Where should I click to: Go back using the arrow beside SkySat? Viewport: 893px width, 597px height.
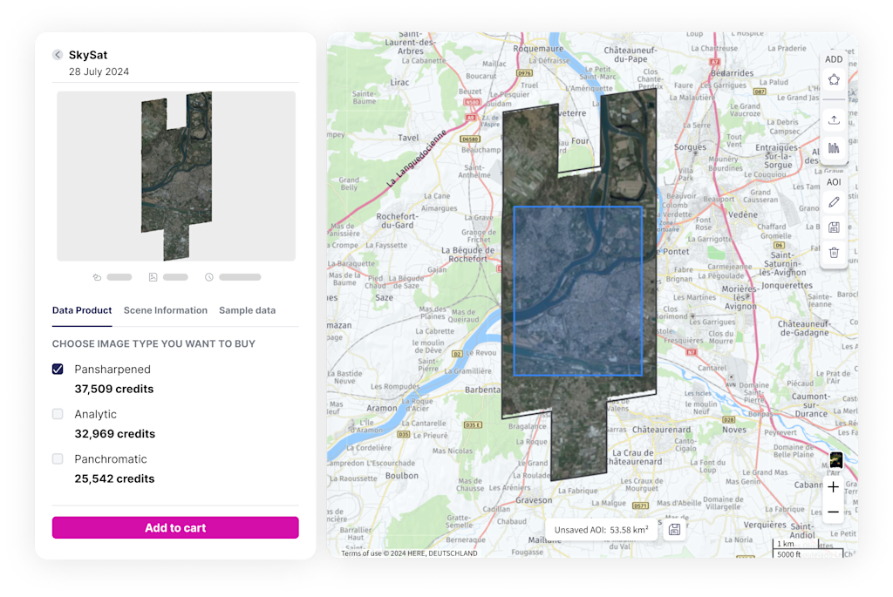[58, 55]
